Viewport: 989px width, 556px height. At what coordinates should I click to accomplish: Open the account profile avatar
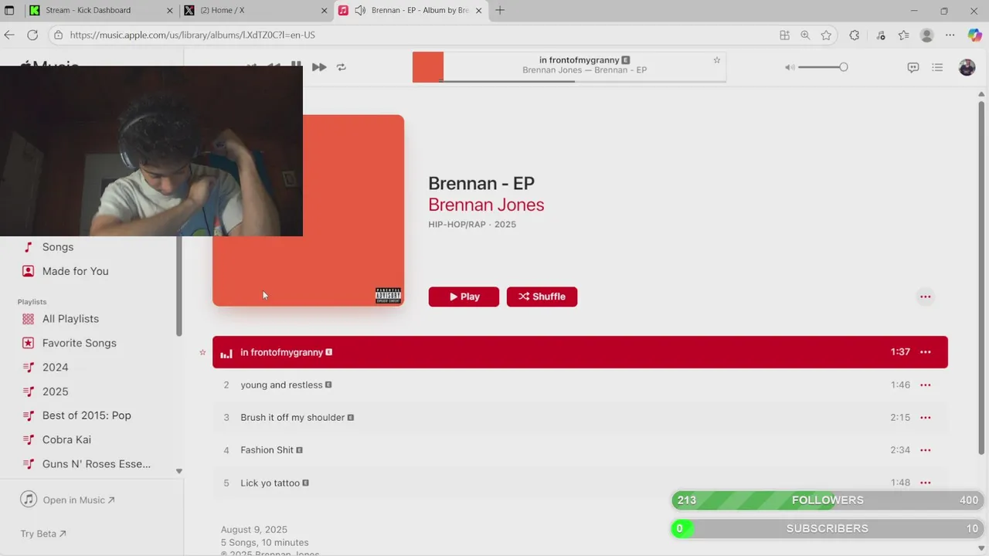point(967,67)
